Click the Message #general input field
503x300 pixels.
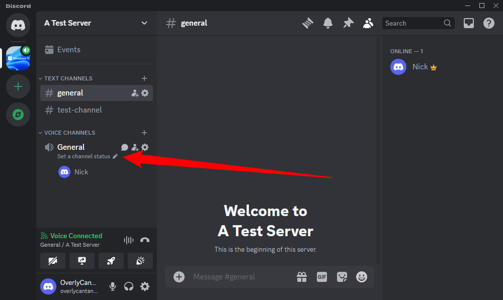(240, 276)
